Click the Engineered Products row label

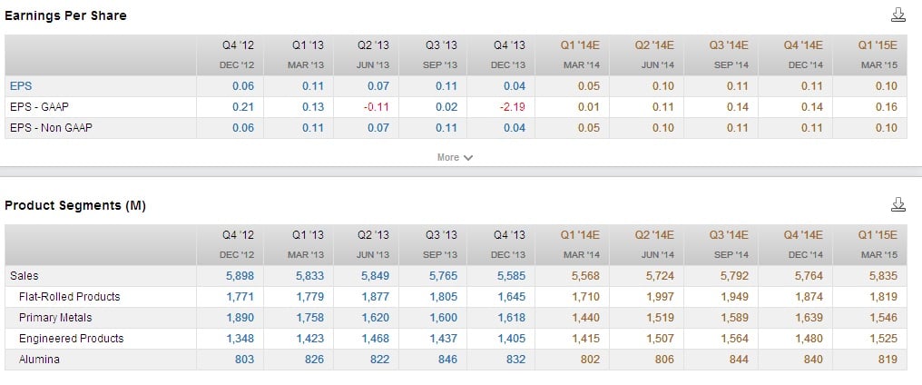(x=71, y=339)
